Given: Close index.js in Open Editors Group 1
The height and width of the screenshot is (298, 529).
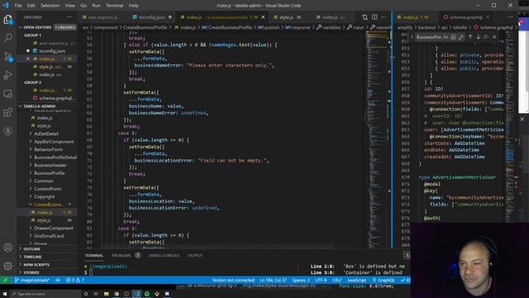Looking at the screenshot, I should coord(28,59).
